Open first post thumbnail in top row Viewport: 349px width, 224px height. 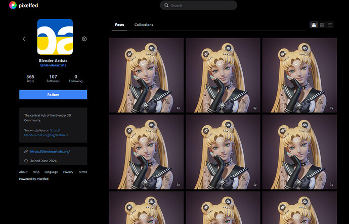tap(146, 75)
